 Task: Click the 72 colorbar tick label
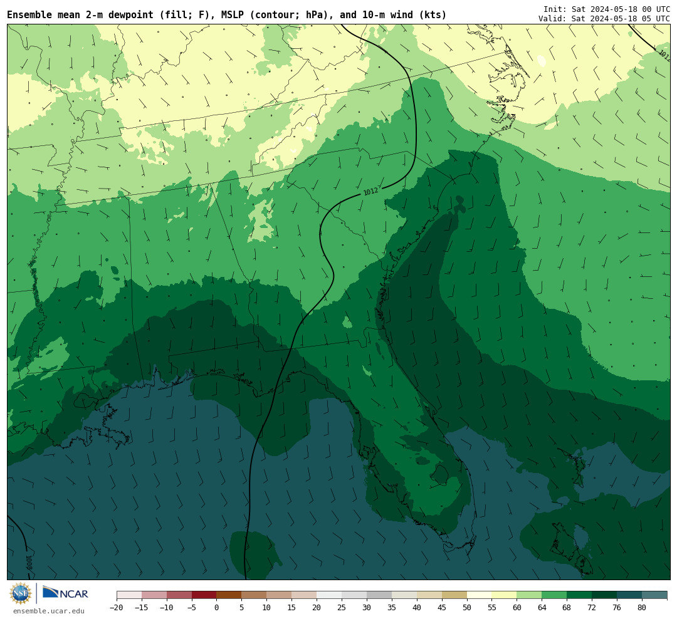point(592,608)
